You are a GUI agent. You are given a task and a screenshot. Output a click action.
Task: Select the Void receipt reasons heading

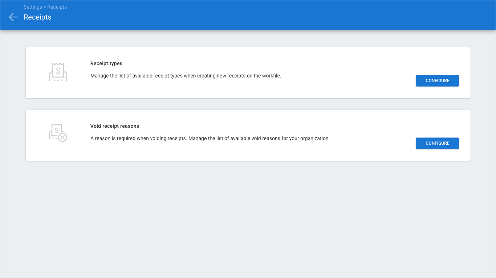coord(115,126)
